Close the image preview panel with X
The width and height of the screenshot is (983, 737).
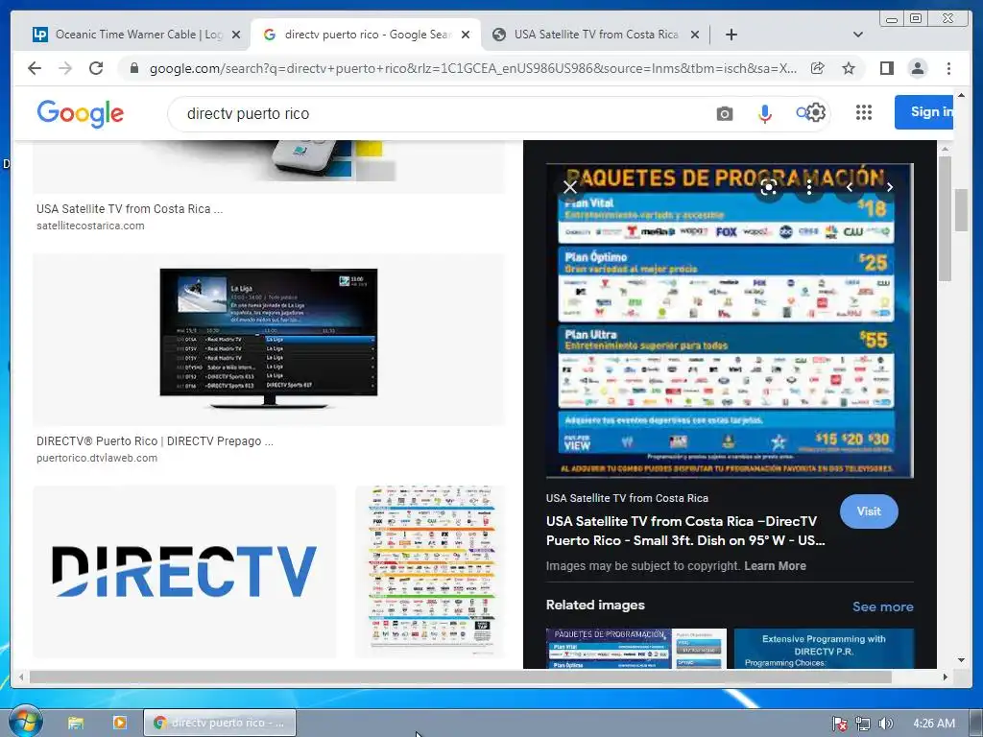tap(570, 187)
